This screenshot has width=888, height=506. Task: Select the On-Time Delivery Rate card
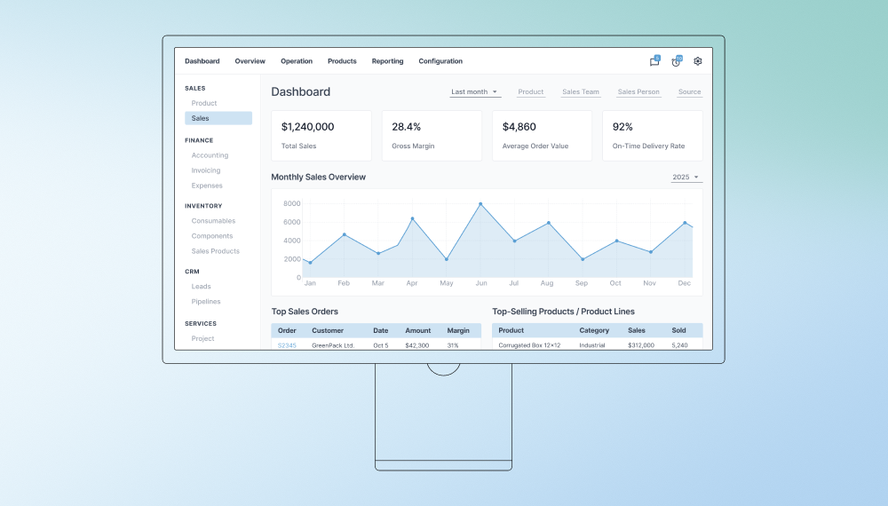[x=652, y=136]
